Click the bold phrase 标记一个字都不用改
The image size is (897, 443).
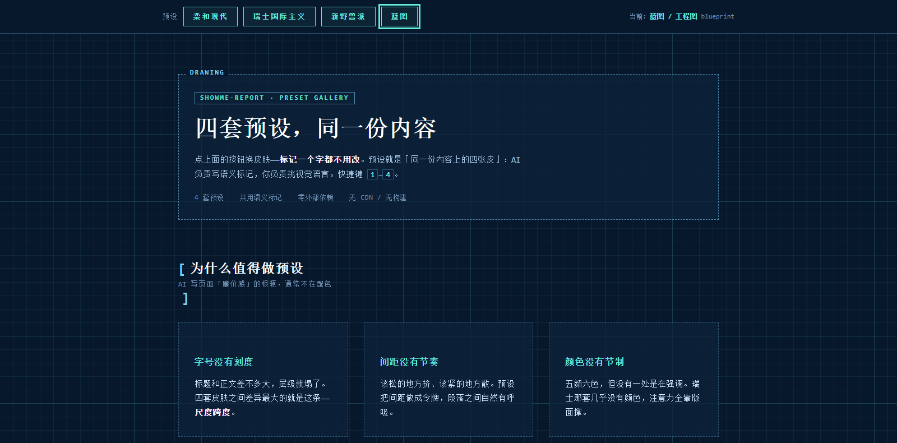pyautogui.click(x=320, y=160)
